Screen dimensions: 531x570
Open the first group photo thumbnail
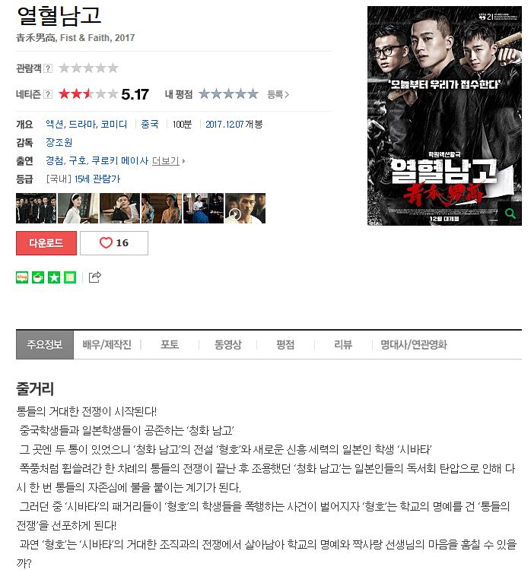pos(36,208)
